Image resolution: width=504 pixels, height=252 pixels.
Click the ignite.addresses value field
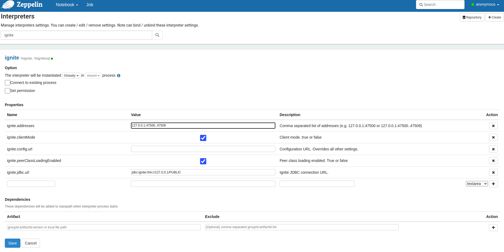[x=203, y=125]
